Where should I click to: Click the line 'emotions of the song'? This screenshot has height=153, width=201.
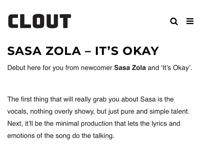pyautogui.click(x=61, y=136)
